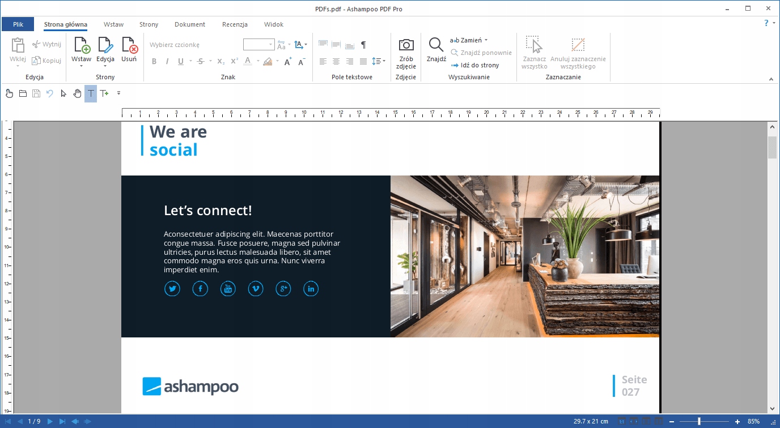Open the font size combo box
This screenshot has height=428, width=780.
point(258,45)
